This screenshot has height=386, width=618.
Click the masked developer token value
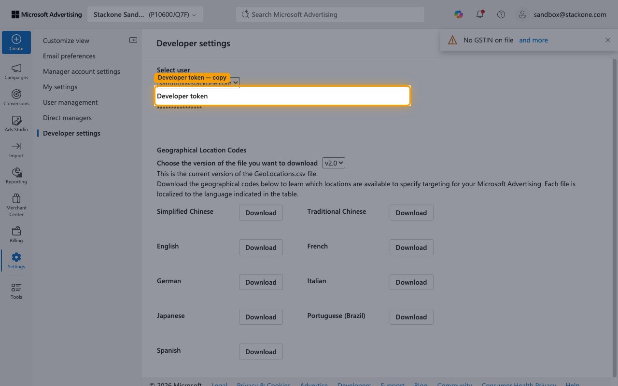point(179,109)
